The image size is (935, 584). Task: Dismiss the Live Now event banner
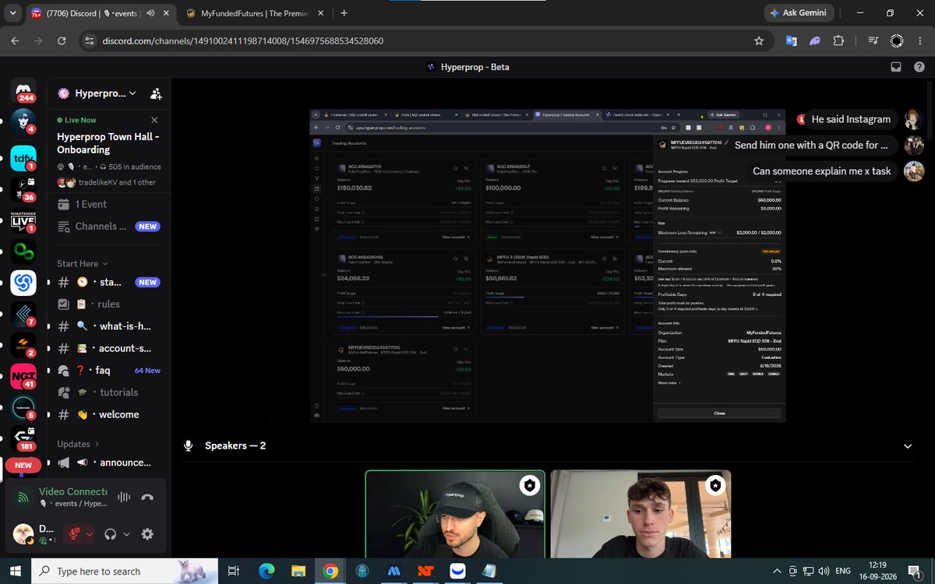click(x=154, y=120)
